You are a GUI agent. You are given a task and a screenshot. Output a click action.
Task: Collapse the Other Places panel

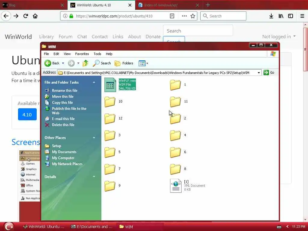(x=94, y=138)
